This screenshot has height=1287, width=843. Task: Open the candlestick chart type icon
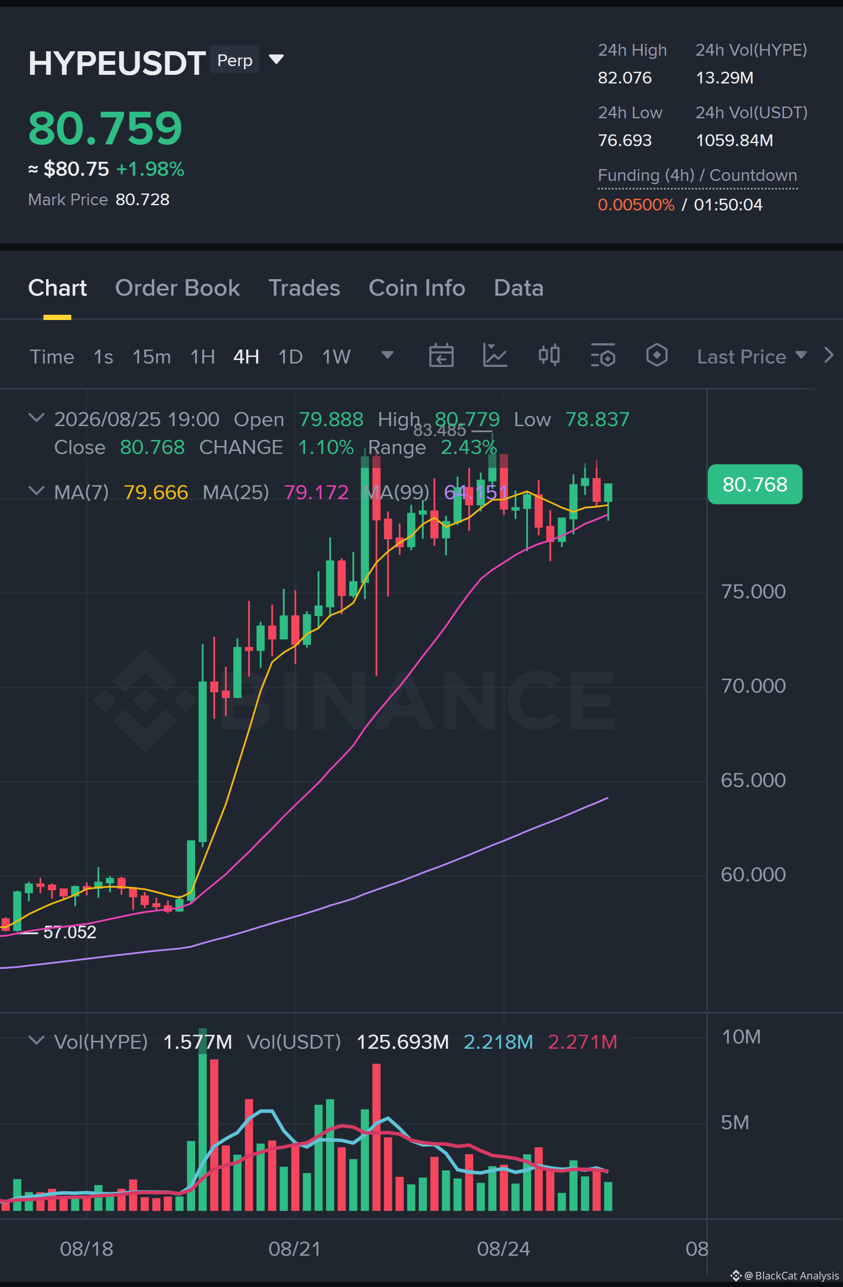tap(549, 356)
